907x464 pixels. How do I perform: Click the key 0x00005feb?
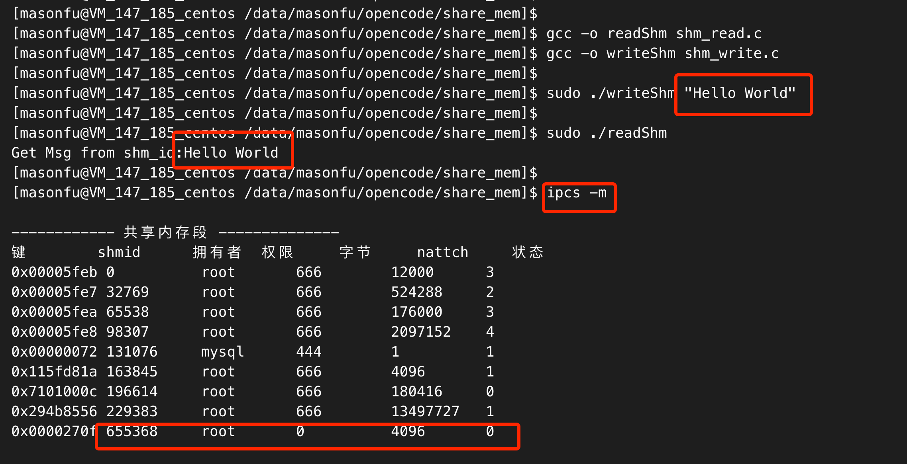point(54,272)
